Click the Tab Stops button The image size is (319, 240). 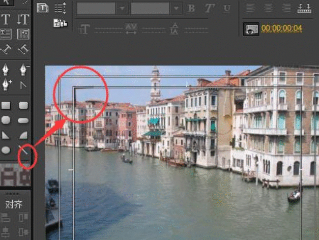(304, 8)
